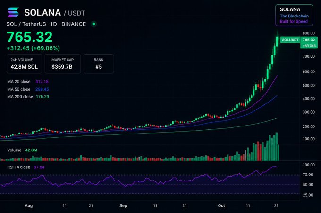This screenshot has height=213, width=321.
Task: Select the 24H VOLUME 42.8M SOL card
Action: pyautogui.click(x=24, y=64)
